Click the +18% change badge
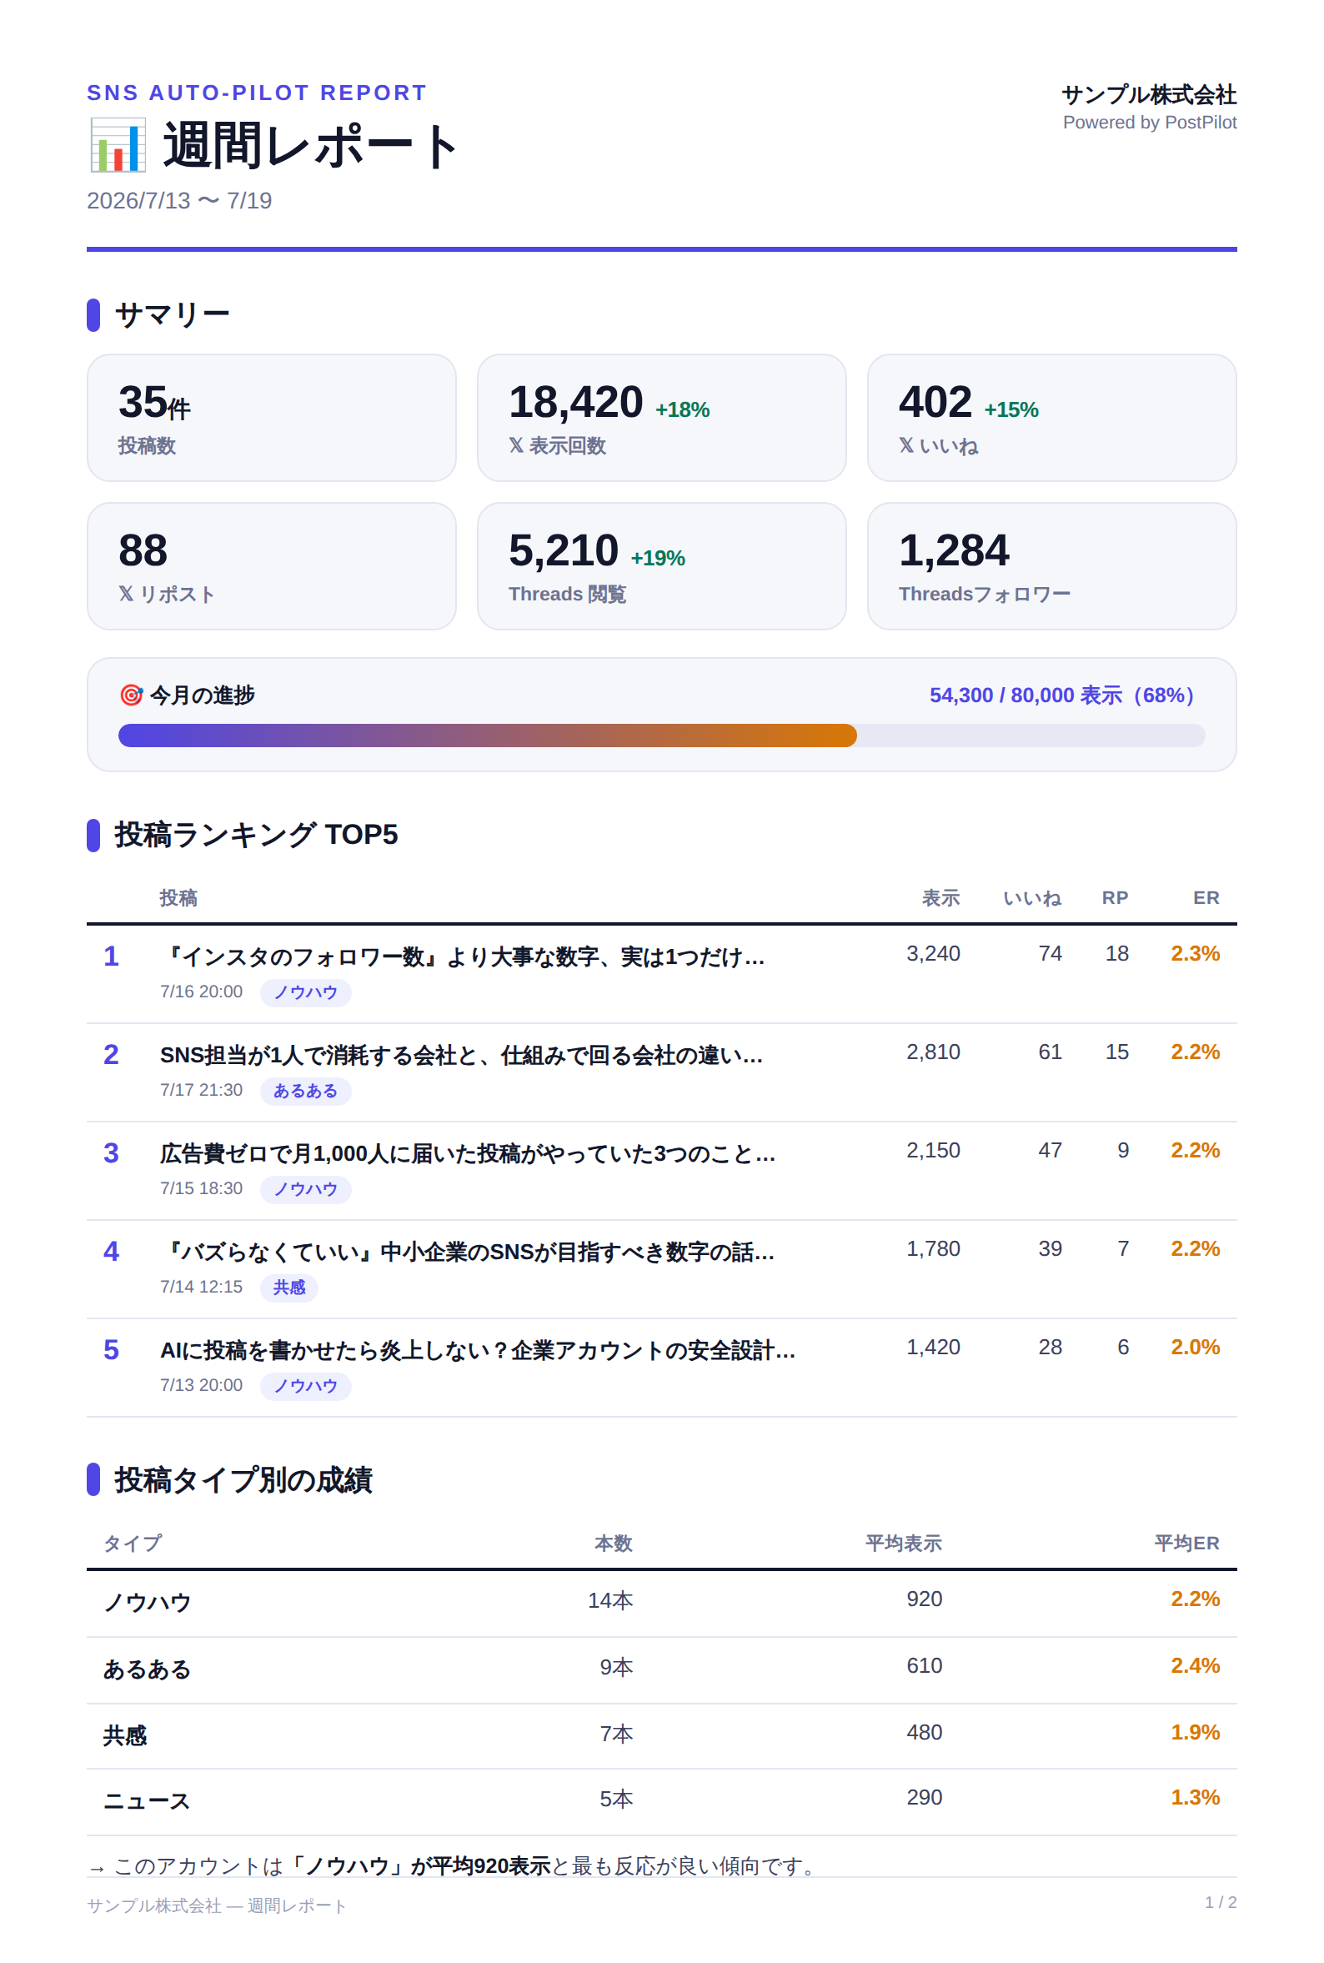 click(682, 410)
